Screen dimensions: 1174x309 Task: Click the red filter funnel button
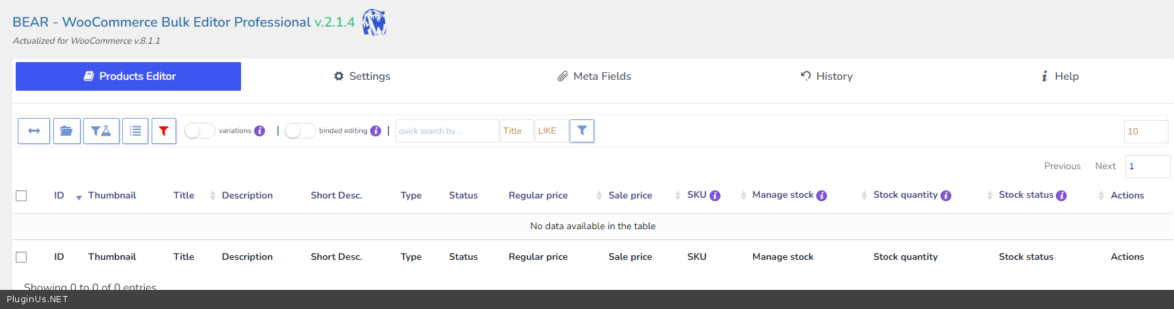coord(164,131)
